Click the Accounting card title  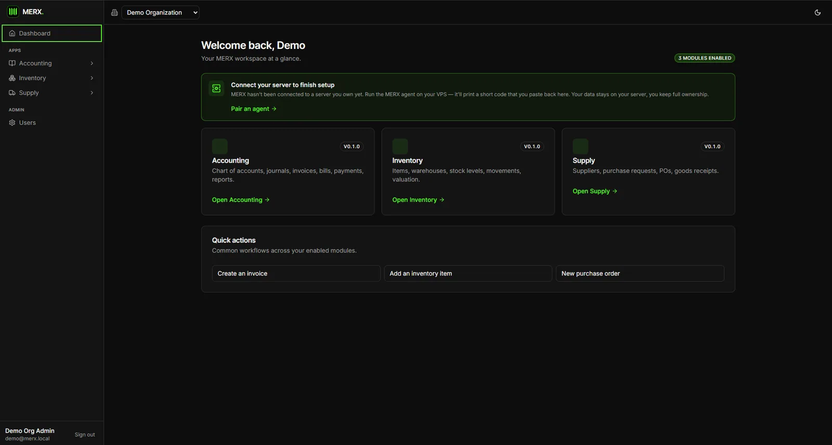pos(230,161)
